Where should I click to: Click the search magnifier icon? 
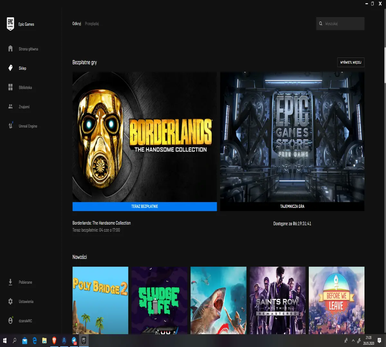tap(321, 23)
